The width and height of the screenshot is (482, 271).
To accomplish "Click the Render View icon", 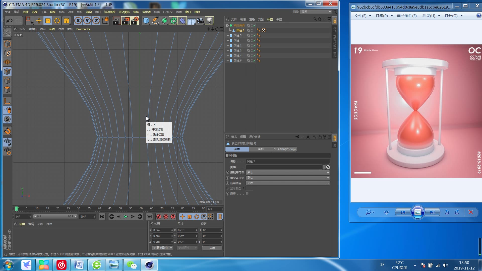I will pos(116,21).
